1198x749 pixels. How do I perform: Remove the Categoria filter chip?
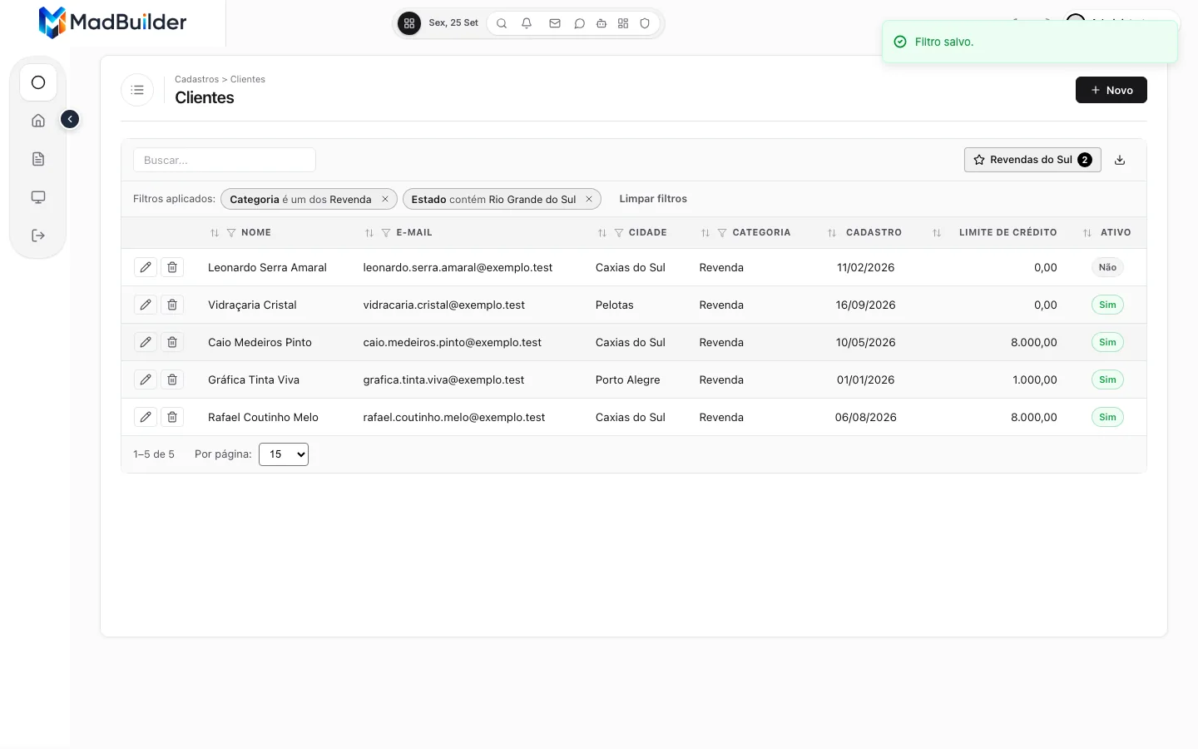pyautogui.click(x=385, y=199)
